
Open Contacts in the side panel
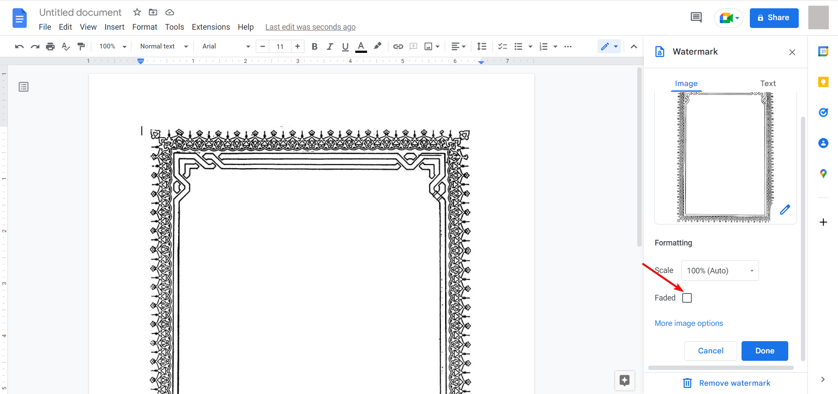[823, 143]
